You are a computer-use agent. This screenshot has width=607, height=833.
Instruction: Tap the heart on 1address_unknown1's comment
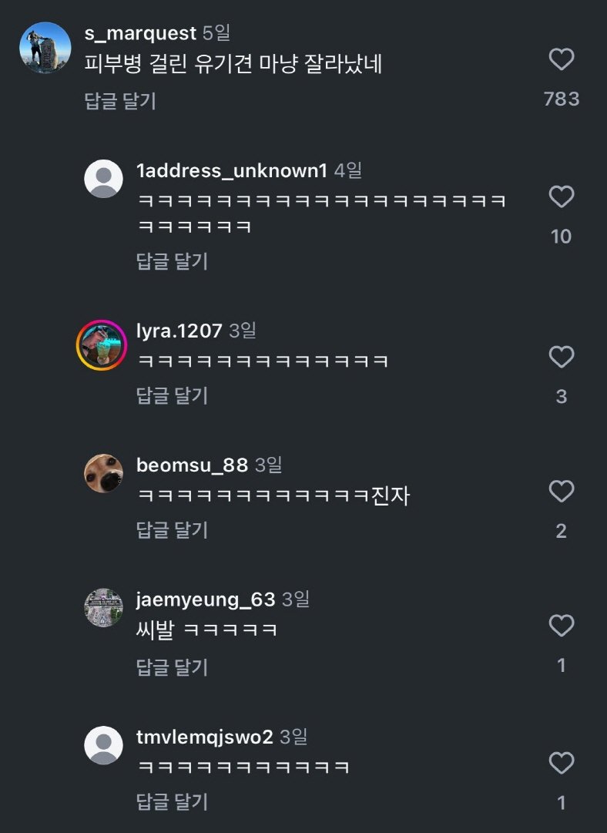coord(562,197)
